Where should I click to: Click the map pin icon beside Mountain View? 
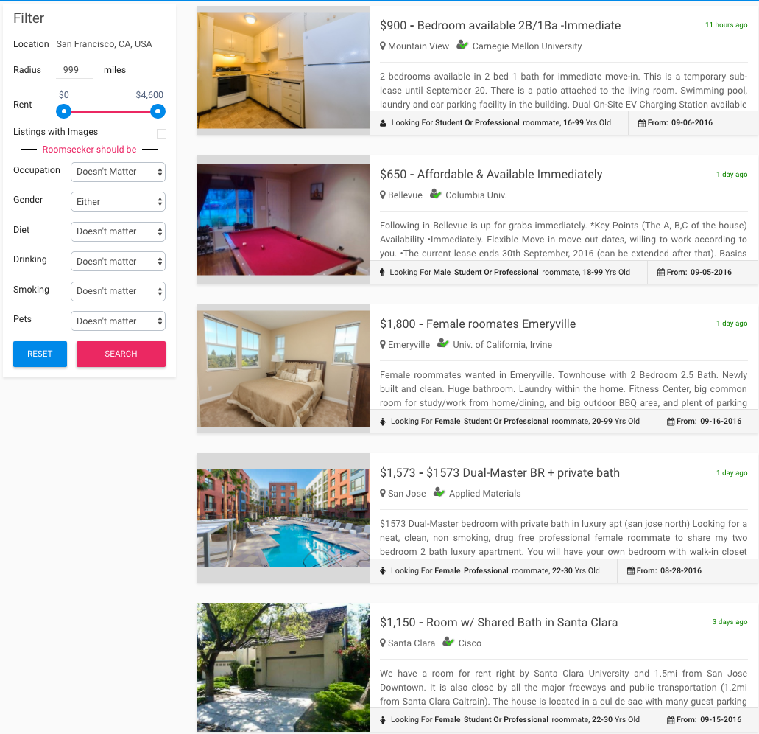pyautogui.click(x=382, y=46)
